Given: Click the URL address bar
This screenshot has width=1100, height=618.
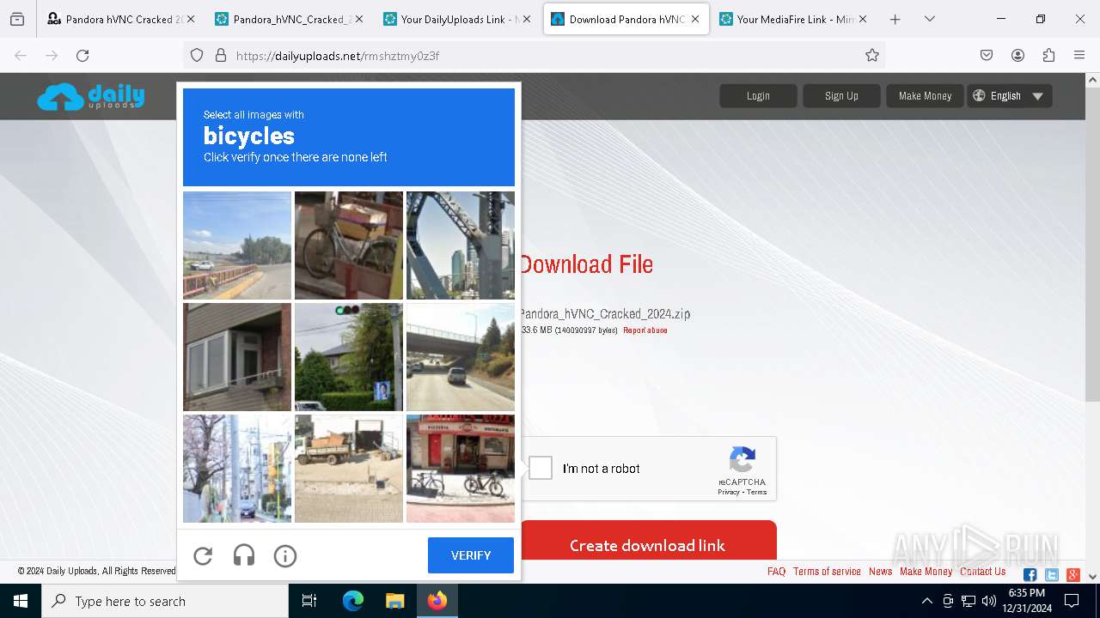Looking at the screenshot, I should [x=533, y=55].
